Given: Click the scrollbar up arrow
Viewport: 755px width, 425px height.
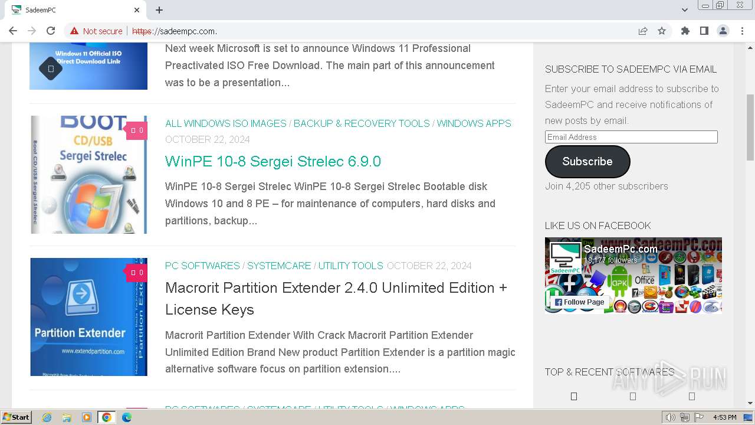Looking at the screenshot, I should pos(750,47).
